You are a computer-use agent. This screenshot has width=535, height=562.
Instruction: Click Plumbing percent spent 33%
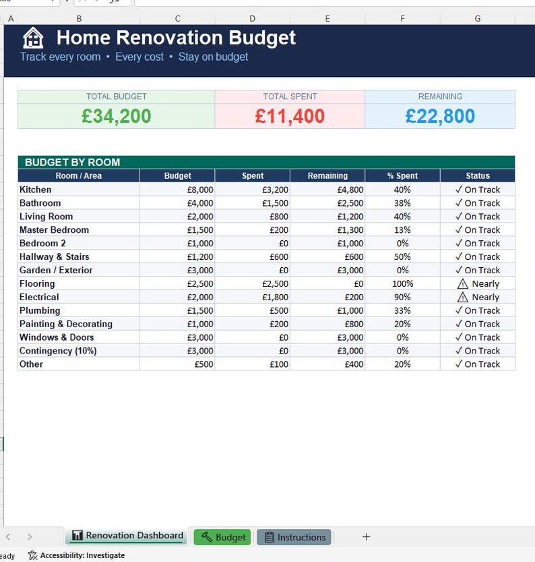402,310
